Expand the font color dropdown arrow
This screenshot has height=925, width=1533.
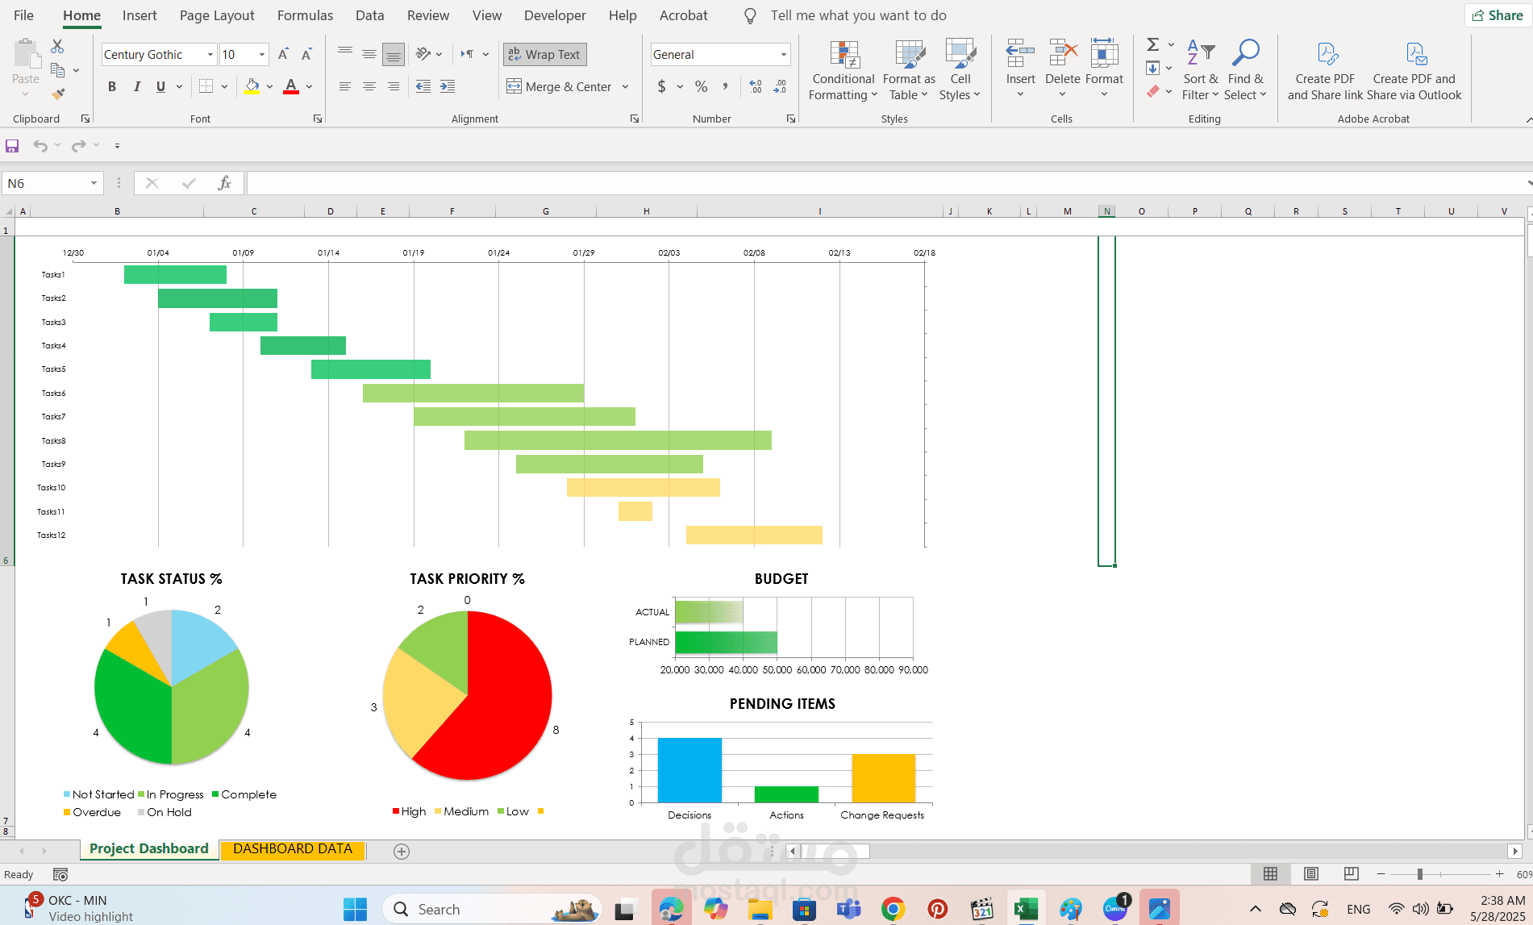click(309, 86)
